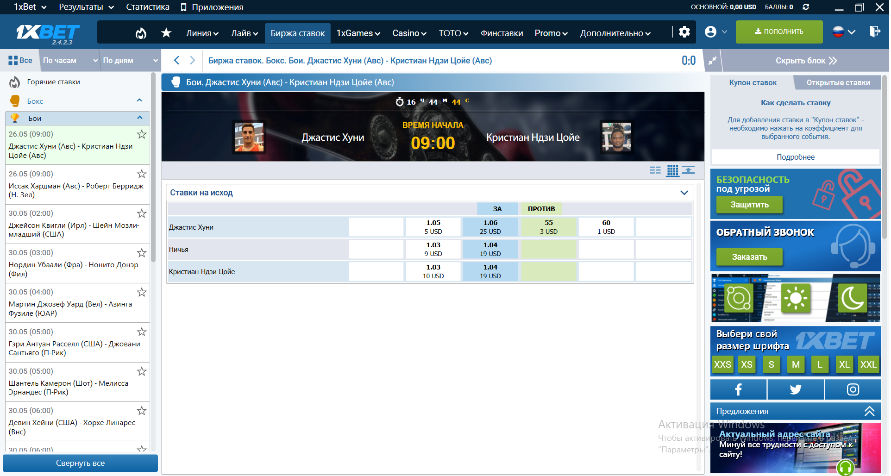Image resolution: width=891 pixels, height=476 pixels.
Task: Switch to the Открытые ставки tab
Action: (837, 82)
